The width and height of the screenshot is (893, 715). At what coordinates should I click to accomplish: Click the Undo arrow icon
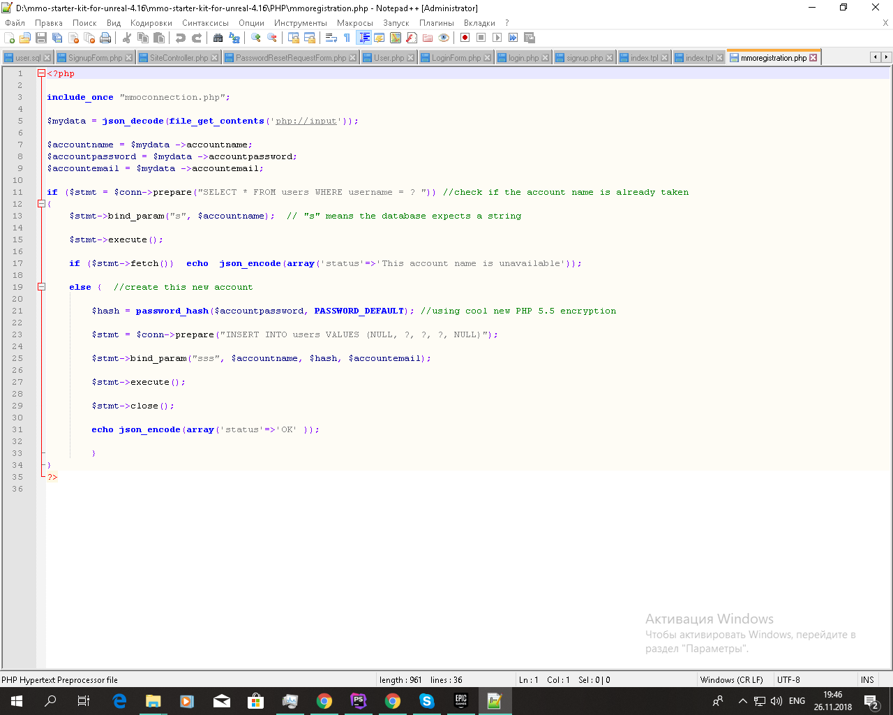pyautogui.click(x=181, y=38)
